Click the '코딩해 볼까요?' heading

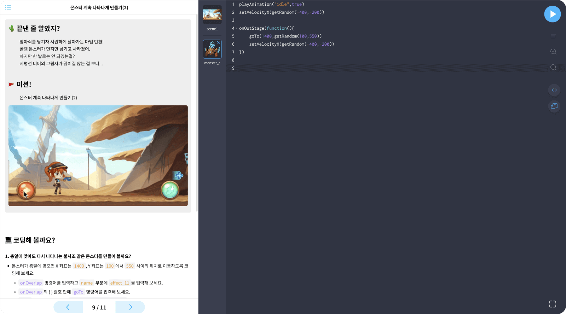point(34,240)
